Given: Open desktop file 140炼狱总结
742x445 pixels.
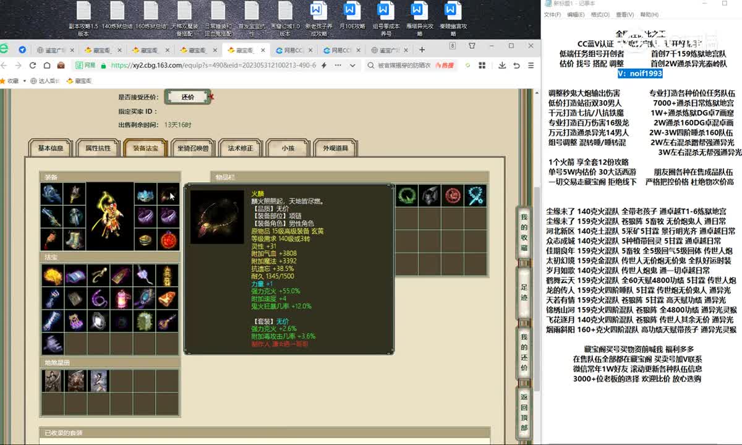Looking at the screenshot, I should (x=117, y=17).
